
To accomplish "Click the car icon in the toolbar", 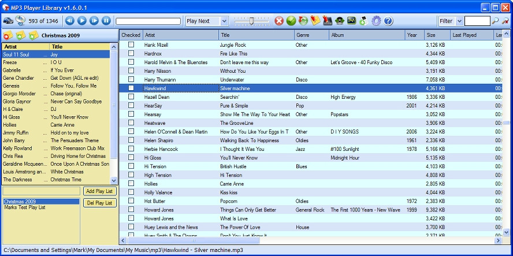I will coord(8,21).
